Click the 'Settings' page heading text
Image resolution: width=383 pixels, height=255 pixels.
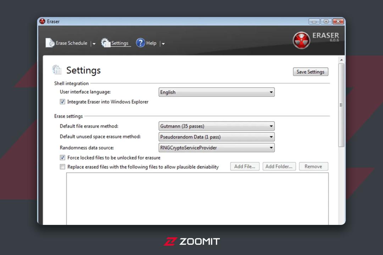click(83, 70)
